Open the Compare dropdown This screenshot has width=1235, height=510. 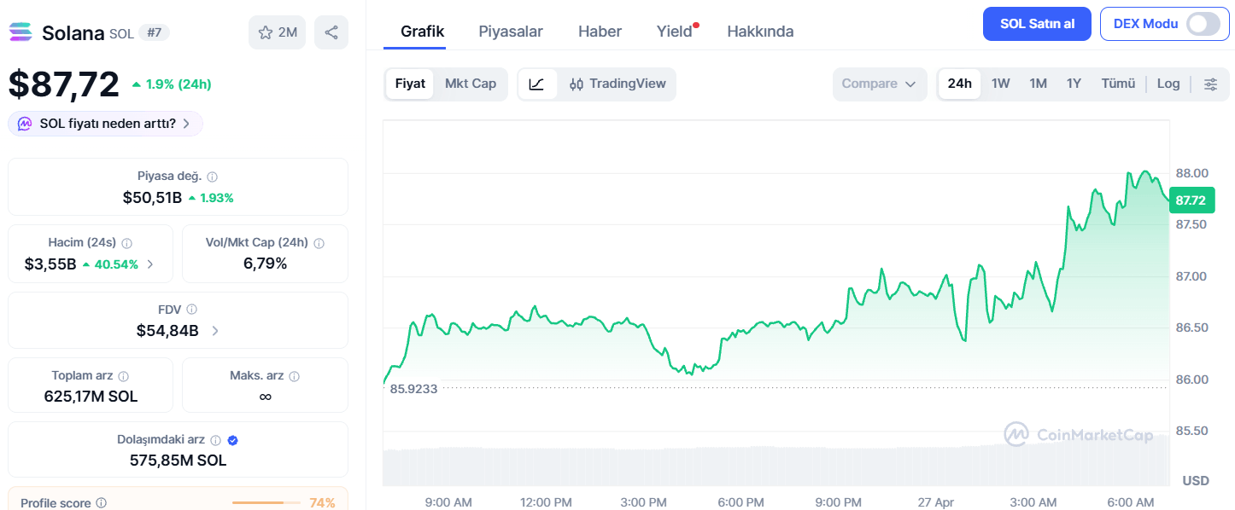pyautogui.click(x=880, y=84)
